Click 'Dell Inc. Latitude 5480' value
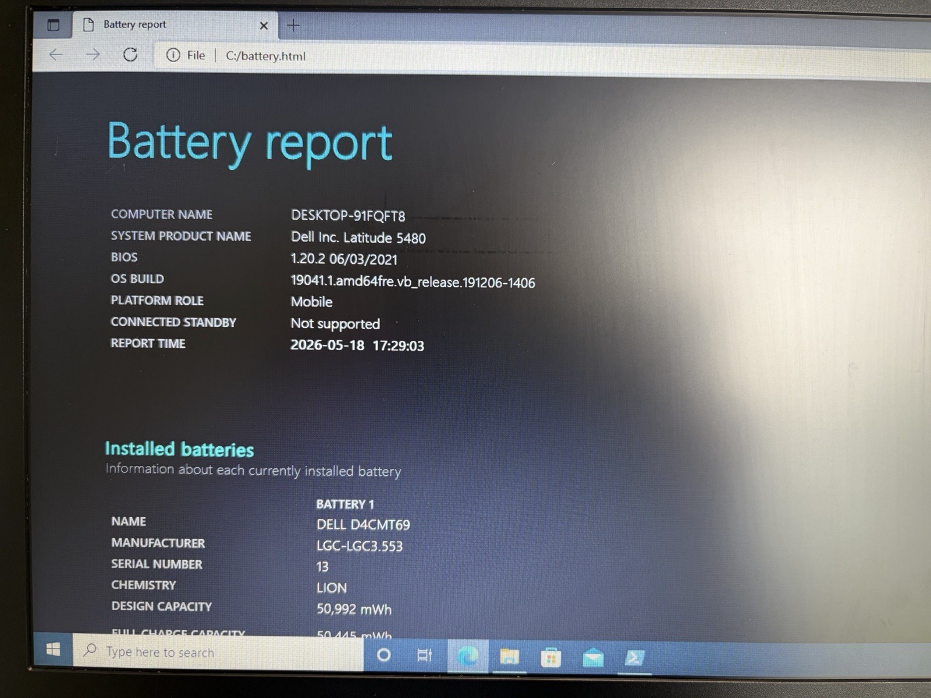 [x=358, y=237]
